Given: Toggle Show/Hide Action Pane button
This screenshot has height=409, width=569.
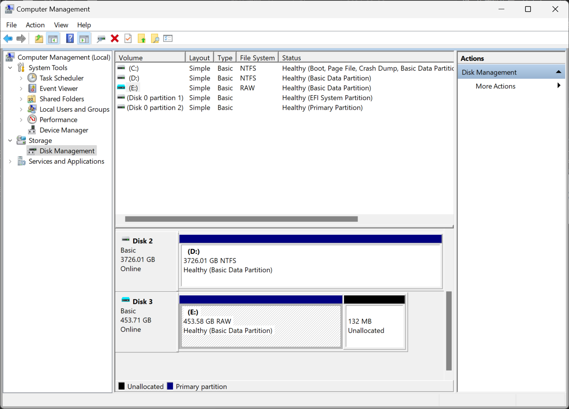Looking at the screenshot, I should [84, 39].
